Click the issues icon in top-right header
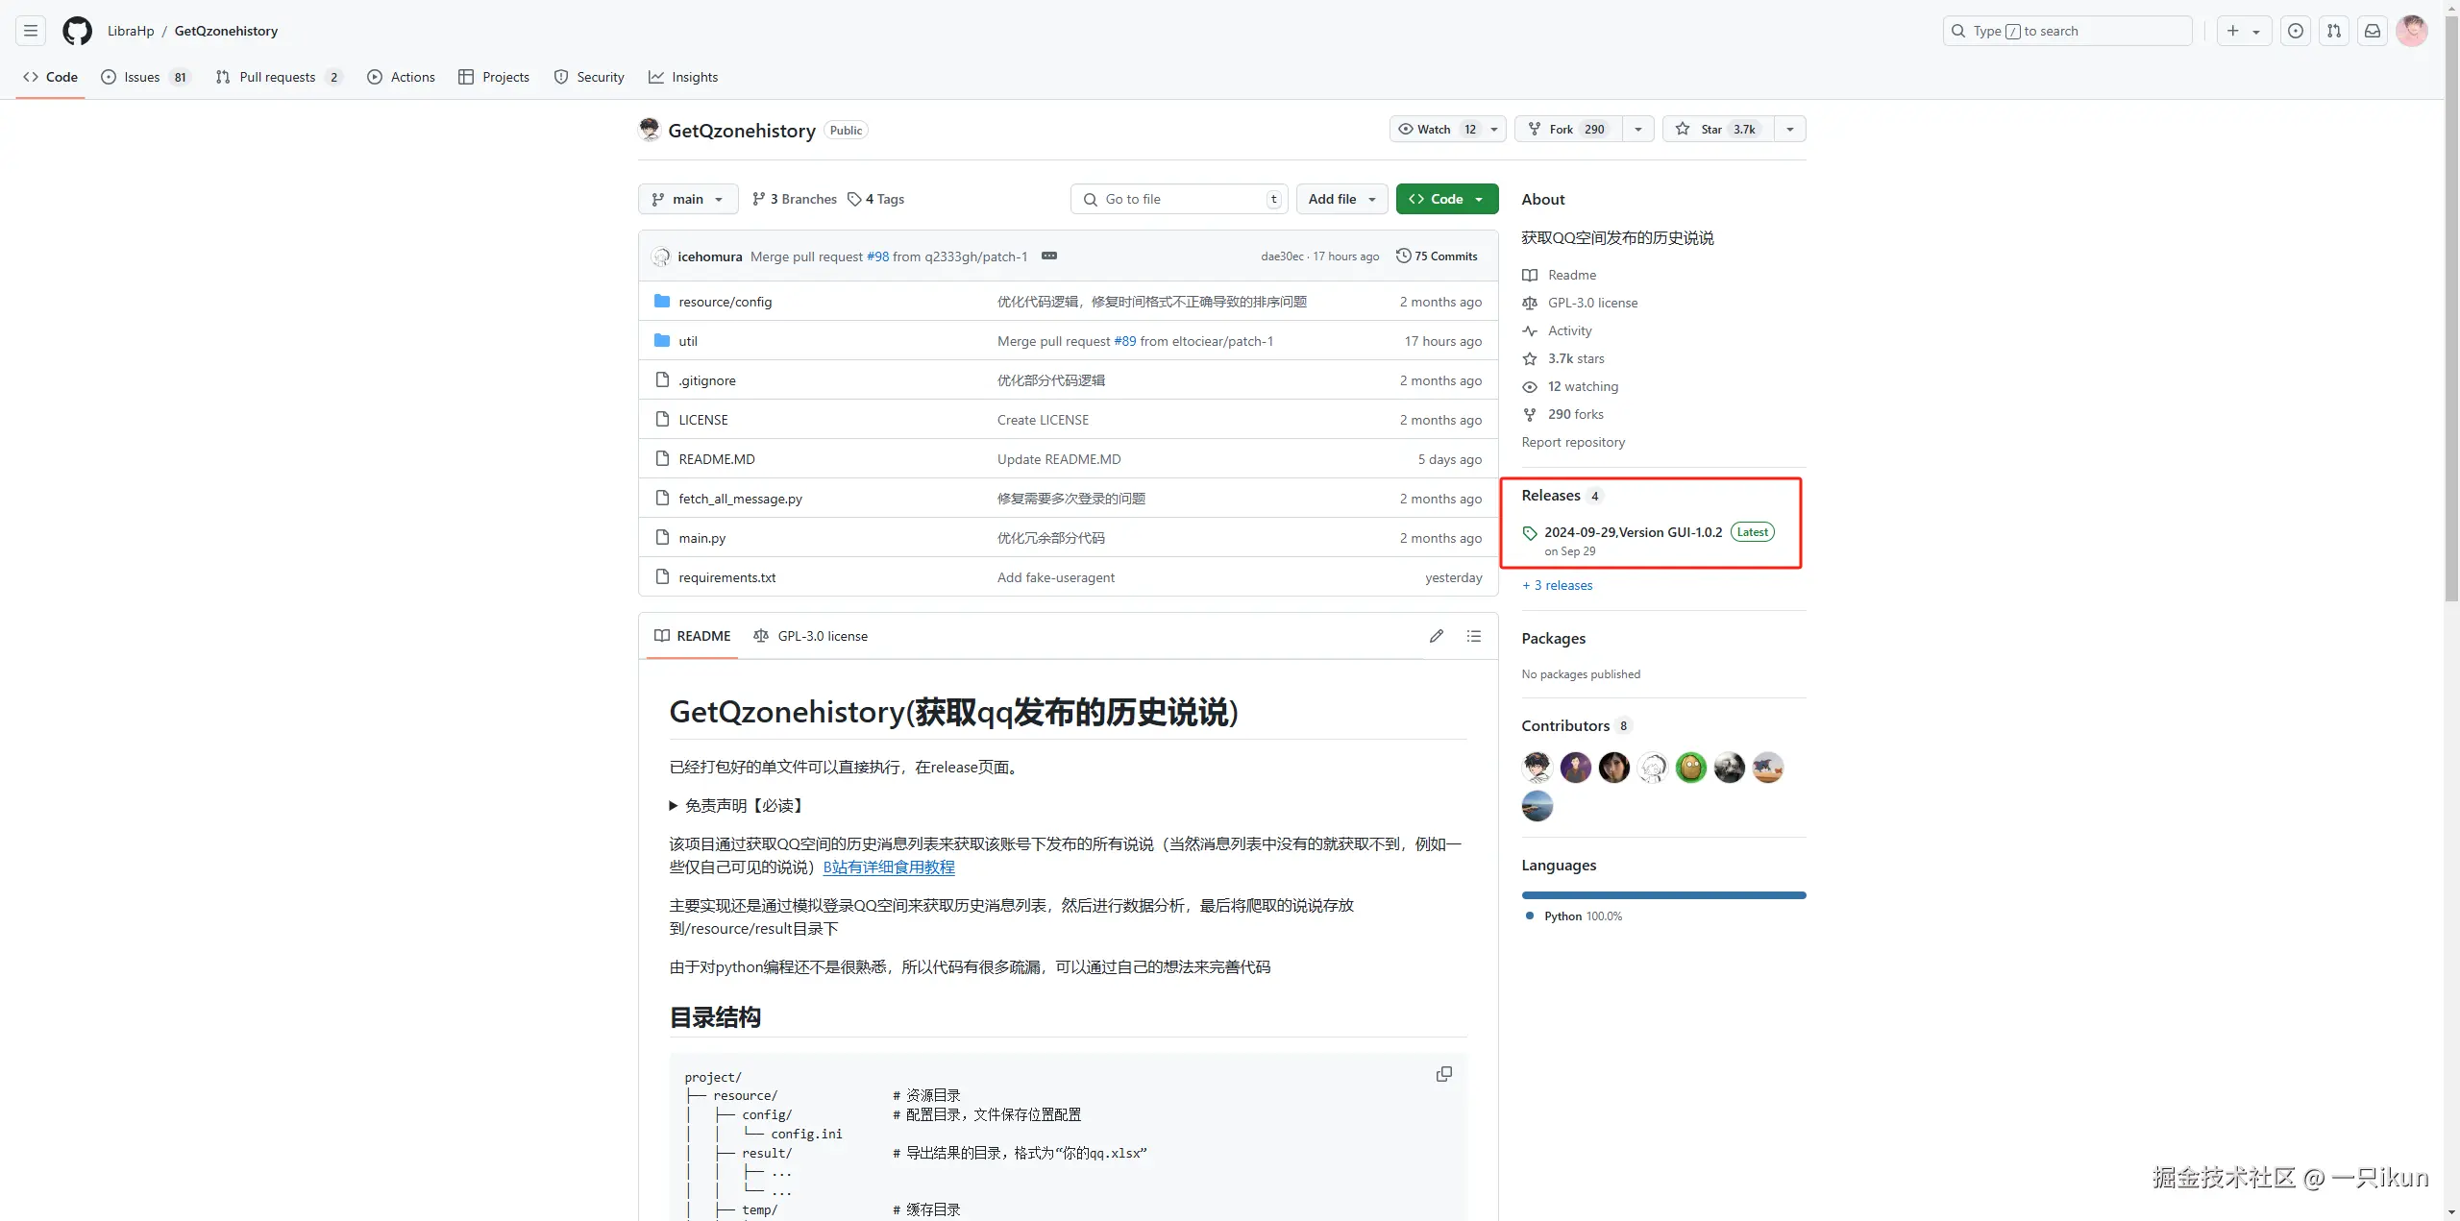Image resolution: width=2460 pixels, height=1221 pixels. (2295, 31)
